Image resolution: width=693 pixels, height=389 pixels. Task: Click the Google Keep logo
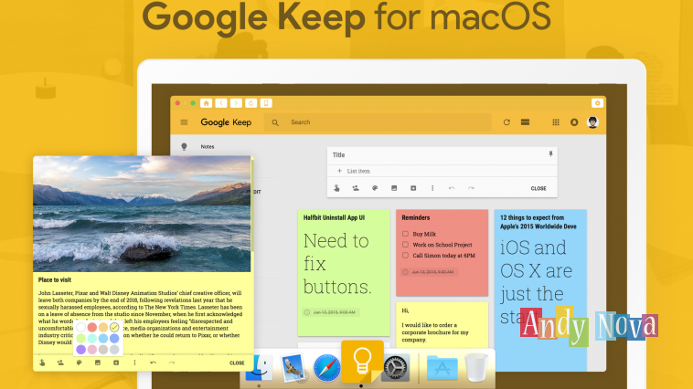226,122
